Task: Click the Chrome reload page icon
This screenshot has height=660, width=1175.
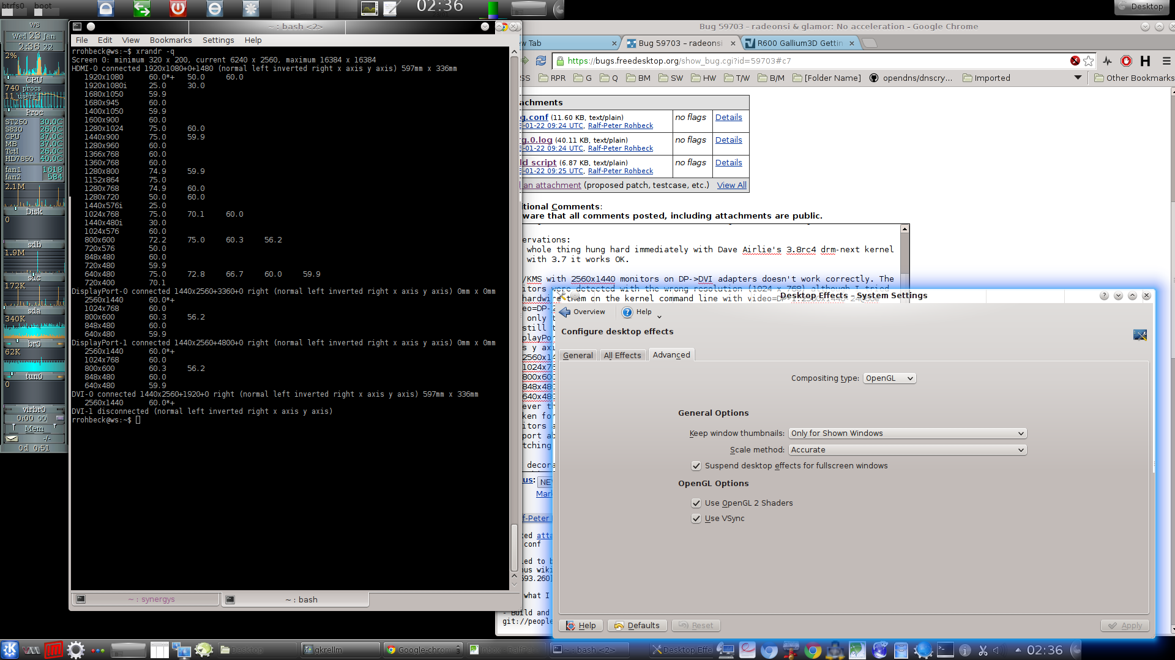Action: pos(541,61)
